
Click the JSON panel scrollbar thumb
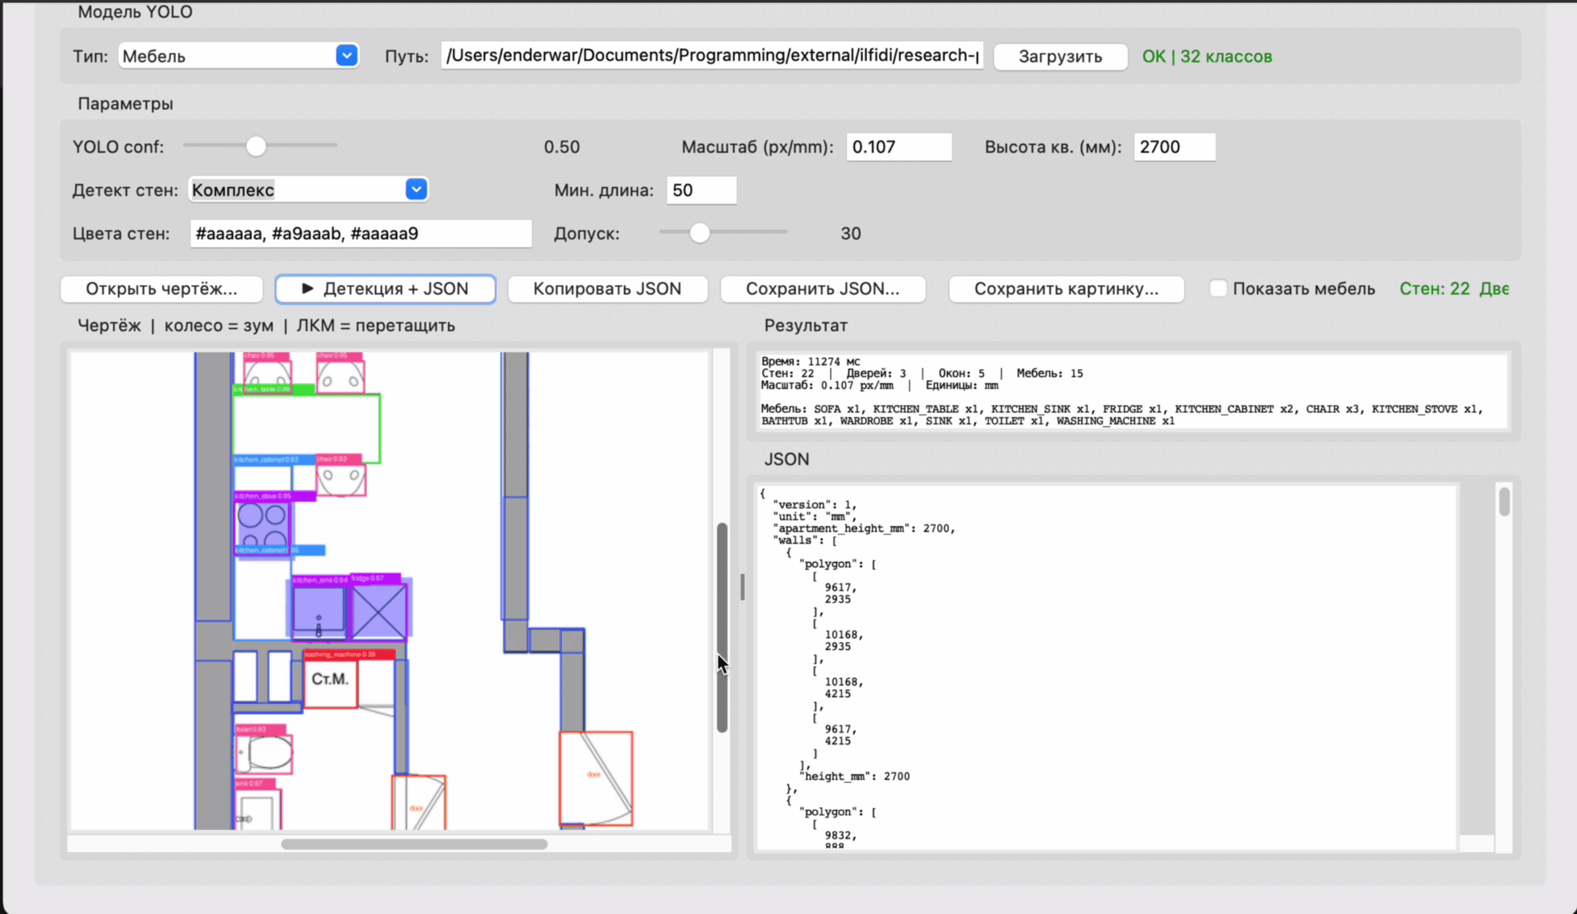coord(1504,502)
